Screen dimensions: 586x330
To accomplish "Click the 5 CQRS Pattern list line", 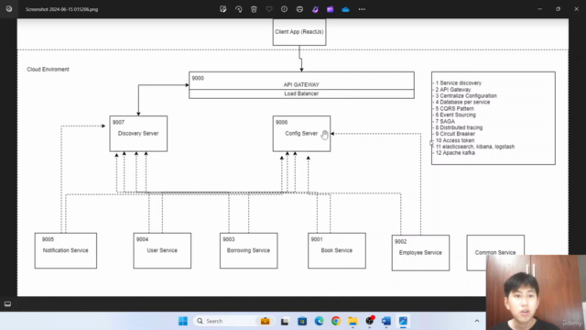I will click(x=454, y=108).
